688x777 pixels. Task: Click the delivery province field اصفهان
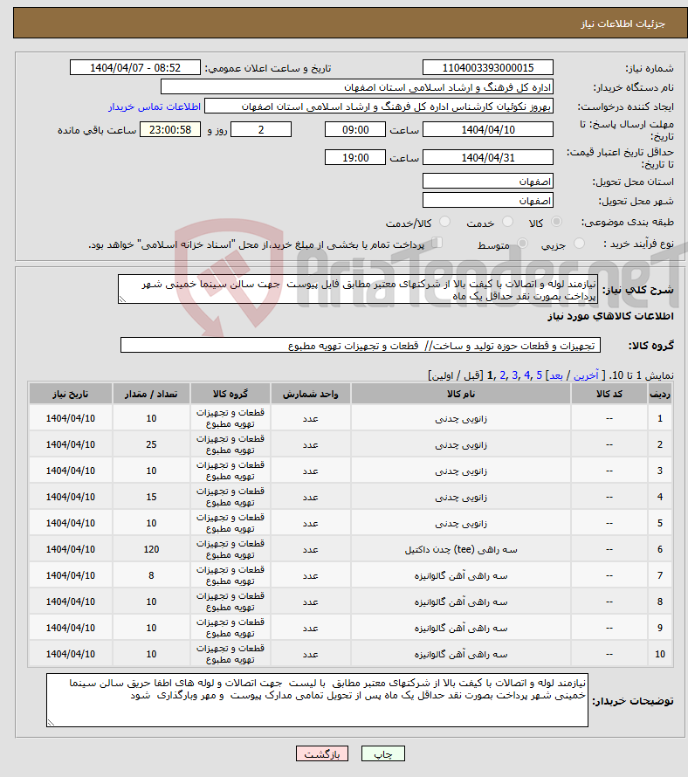point(488,182)
